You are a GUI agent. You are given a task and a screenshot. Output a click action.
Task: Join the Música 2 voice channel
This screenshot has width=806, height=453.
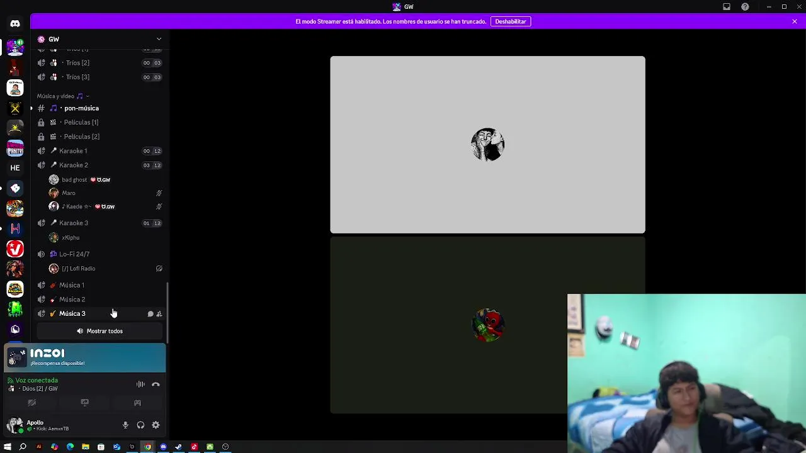pos(98,299)
